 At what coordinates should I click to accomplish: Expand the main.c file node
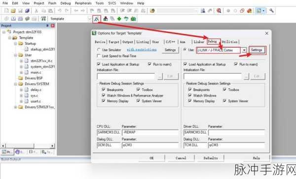[21, 72]
